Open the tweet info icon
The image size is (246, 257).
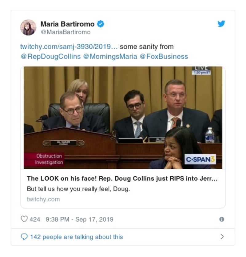tap(222, 219)
